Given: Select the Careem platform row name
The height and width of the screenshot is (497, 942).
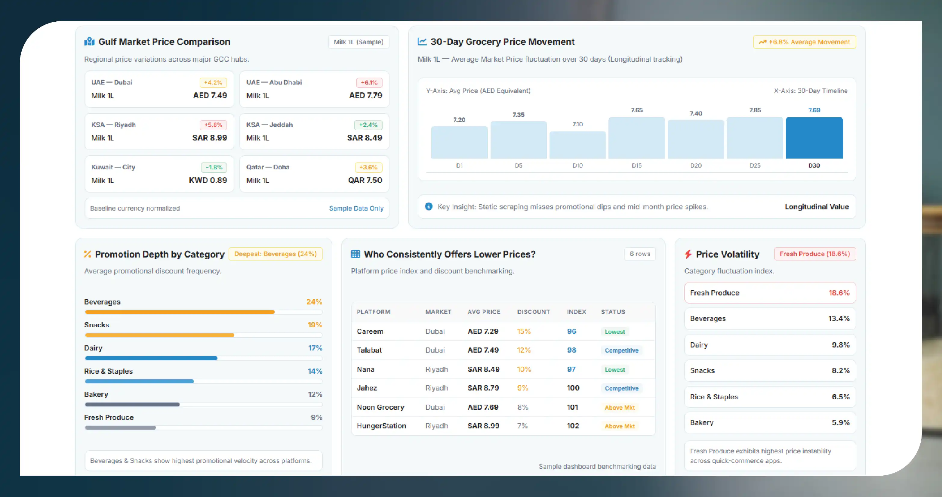Looking at the screenshot, I should (x=370, y=331).
